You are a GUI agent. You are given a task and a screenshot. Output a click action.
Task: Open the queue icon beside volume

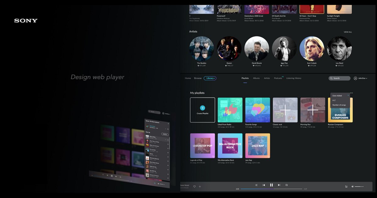tap(346, 186)
